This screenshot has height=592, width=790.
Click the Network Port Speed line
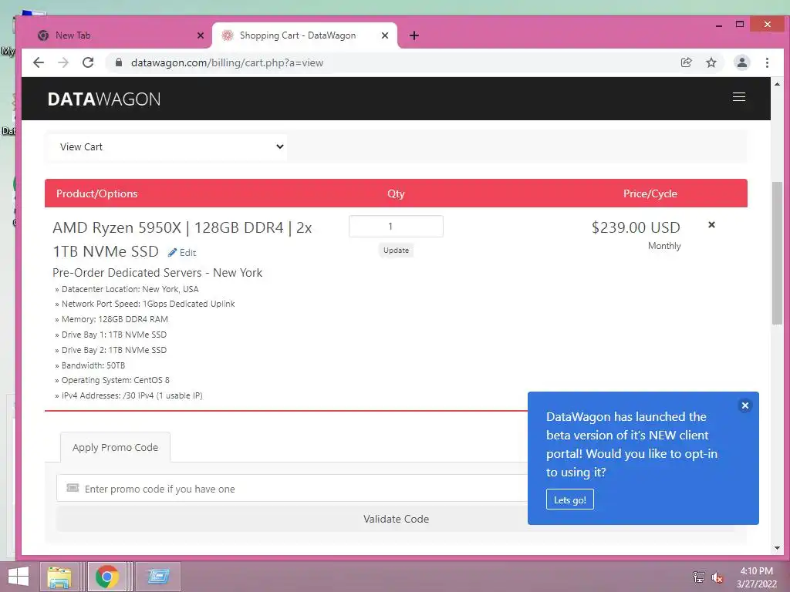coord(145,304)
